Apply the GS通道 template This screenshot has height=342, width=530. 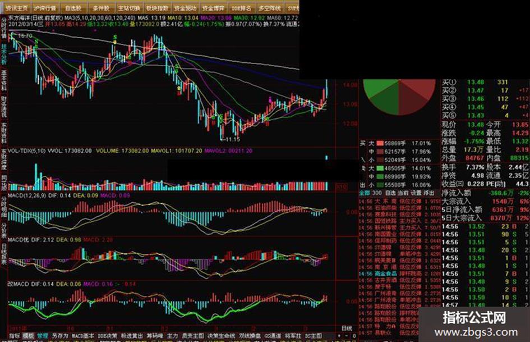click(273, 336)
